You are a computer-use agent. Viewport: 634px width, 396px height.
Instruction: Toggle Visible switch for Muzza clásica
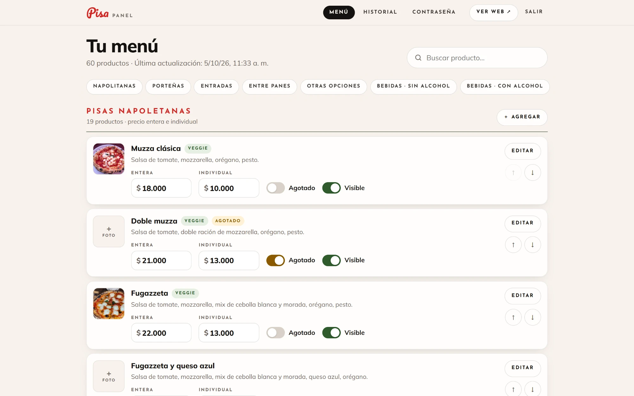(331, 188)
